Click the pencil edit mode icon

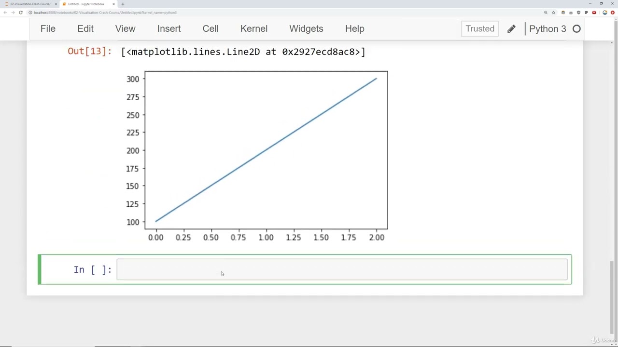511,29
